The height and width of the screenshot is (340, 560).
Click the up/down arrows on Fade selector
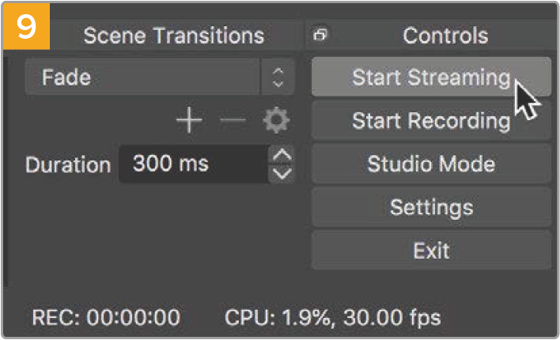coord(278,77)
